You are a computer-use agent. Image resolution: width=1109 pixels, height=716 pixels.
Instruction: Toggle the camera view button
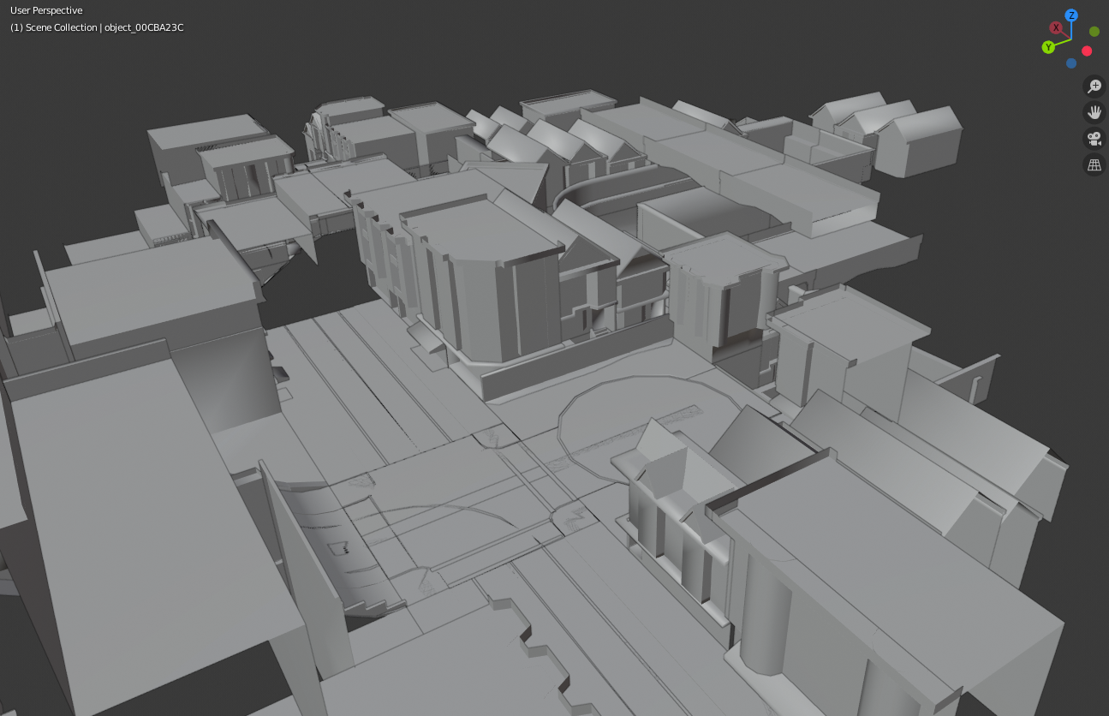click(1094, 139)
